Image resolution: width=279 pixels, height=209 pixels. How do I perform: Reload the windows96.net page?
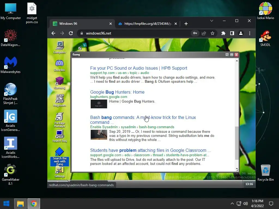point(71,33)
